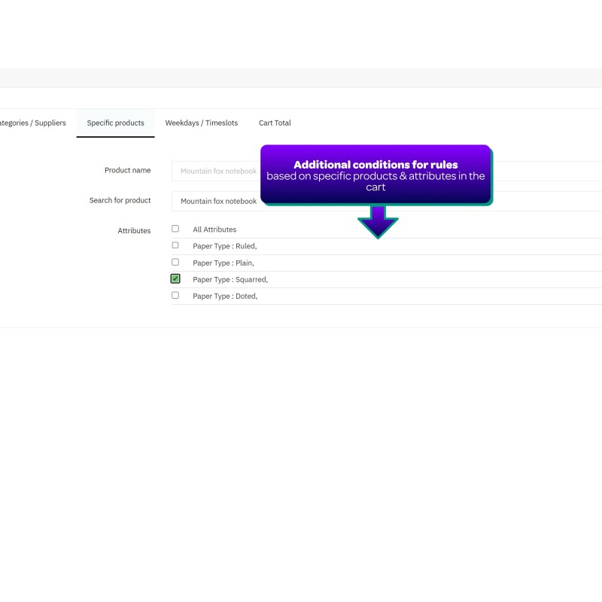
Task: Focus the Search for product field
Action: pos(387,201)
